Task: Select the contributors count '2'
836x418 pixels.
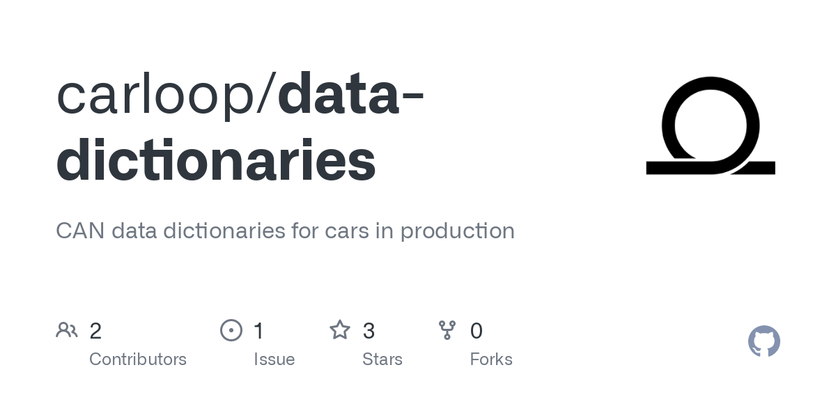Action: 95,330
